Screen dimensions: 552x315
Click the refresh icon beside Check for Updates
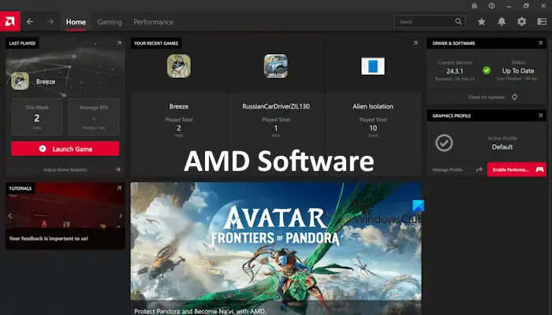(515, 97)
